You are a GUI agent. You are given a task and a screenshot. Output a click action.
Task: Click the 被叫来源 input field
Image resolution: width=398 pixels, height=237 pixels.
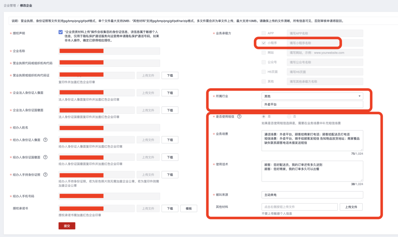pyautogui.click(x=312, y=195)
